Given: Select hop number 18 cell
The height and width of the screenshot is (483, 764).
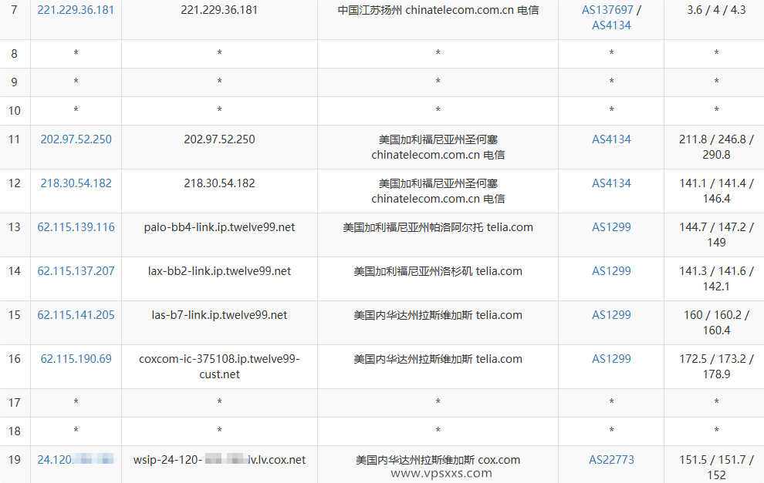Looking at the screenshot, I should (15, 431).
